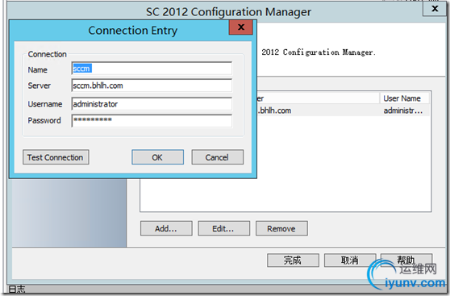Open help with the 帮助 button
The height and width of the screenshot is (296, 450).
coord(406,261)
